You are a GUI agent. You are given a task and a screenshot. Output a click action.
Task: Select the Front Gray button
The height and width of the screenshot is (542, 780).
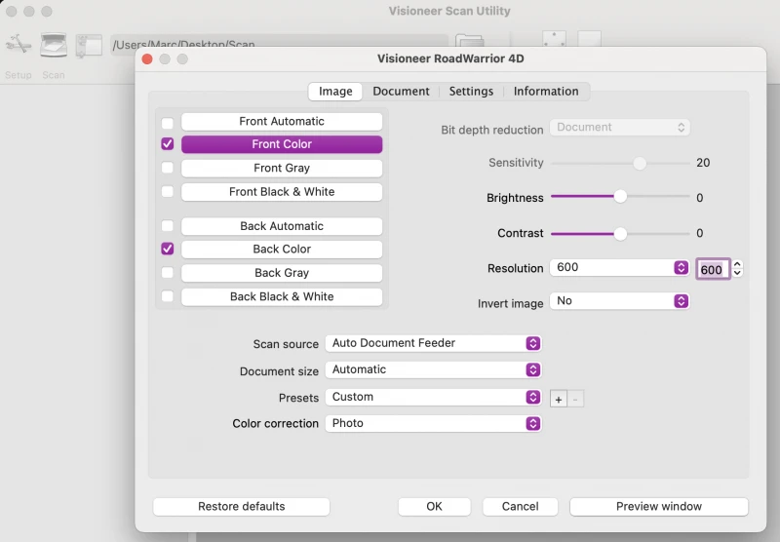click(x=282, y=168)
